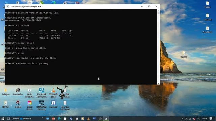Click the 'clean' command text
216x121 pixels.
click(21, 53)
